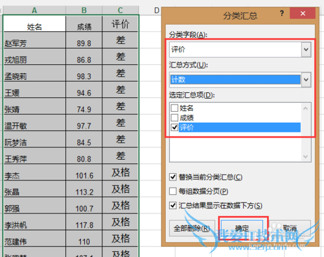This screenshot has height=257, width=324.
Task: Select cell with name 王秀萍
Action: [34, 156]
